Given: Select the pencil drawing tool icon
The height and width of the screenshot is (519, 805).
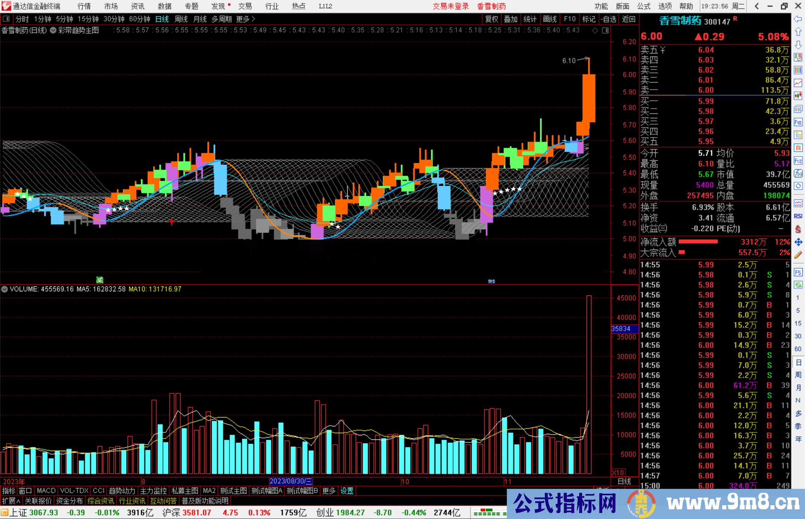Looking at the screenshot, I should coord(798,255).
